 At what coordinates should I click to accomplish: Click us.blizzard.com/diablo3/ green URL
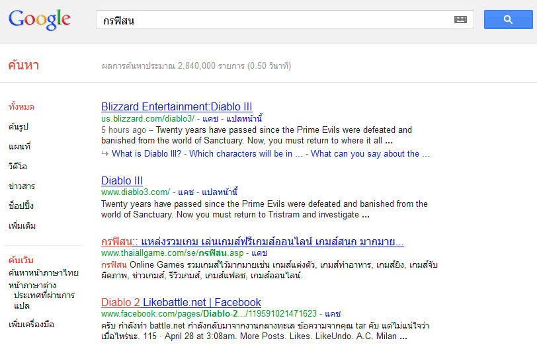[x=147, y=119]
